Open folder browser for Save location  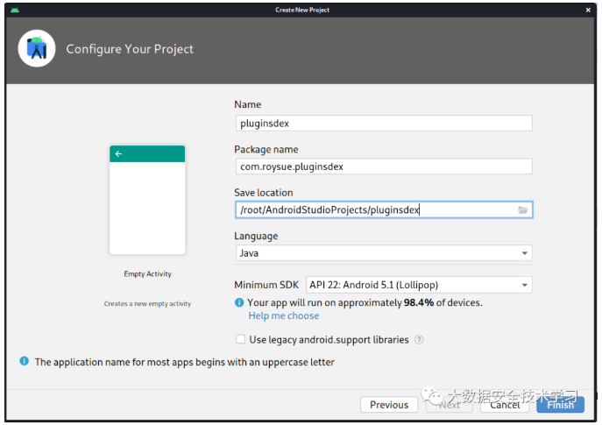tap(522, 210)
